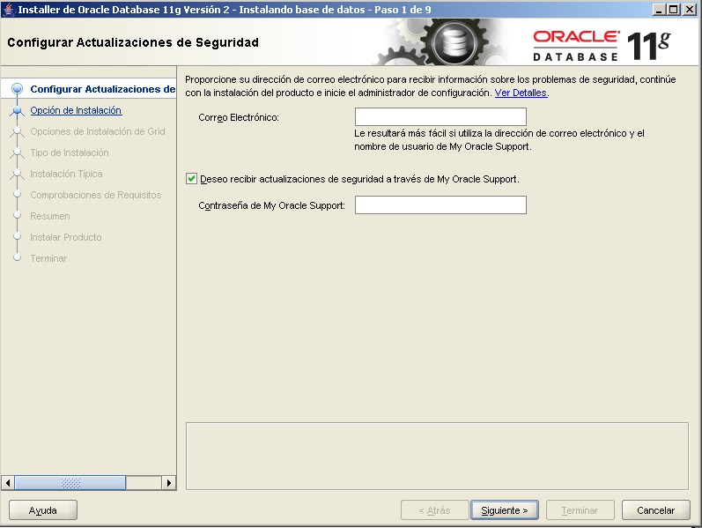The width and height of the screenshot is (702, 528).
Task: Click the empty message area panel
Action: [437, 456]
